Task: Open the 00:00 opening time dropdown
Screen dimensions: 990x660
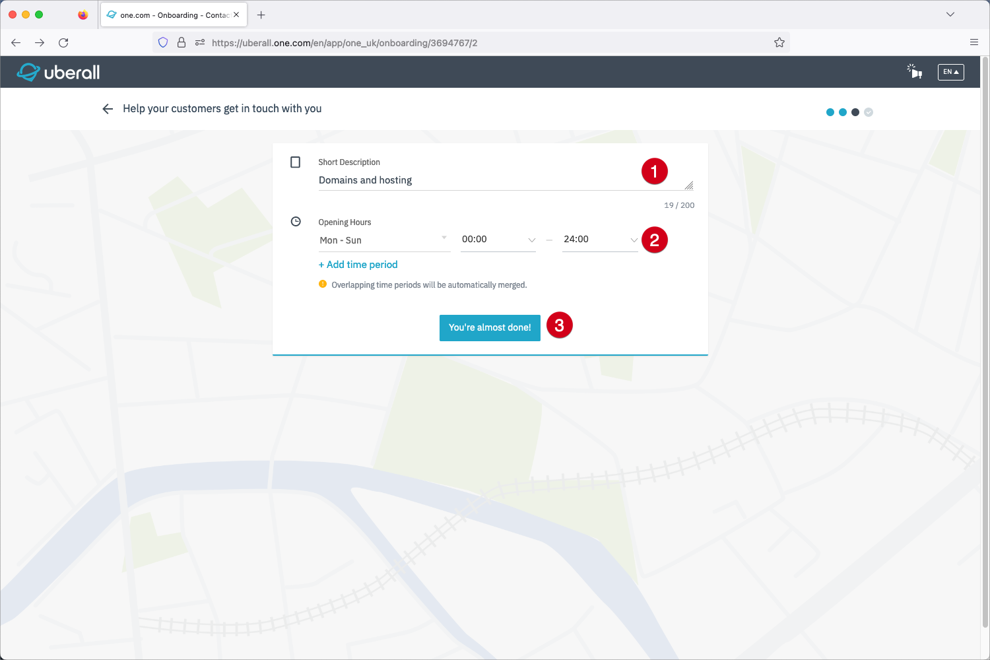Action: click(x=498, y=240)
